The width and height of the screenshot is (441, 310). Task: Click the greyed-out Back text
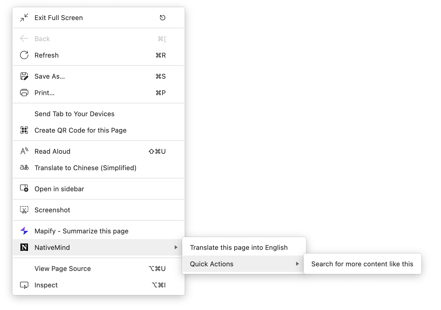(42, 39)
